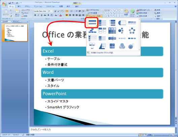178x137 pixels.
Task: Open the font name combo box
Action: click(x=40, y=11)
